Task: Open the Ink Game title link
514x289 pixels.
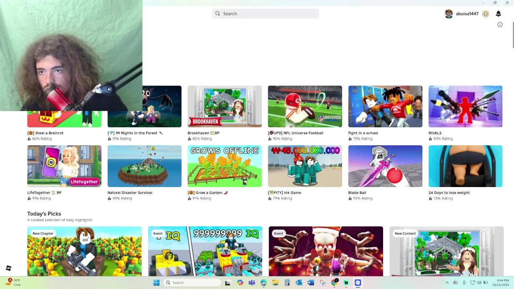Action: click(x=284, y=193)
